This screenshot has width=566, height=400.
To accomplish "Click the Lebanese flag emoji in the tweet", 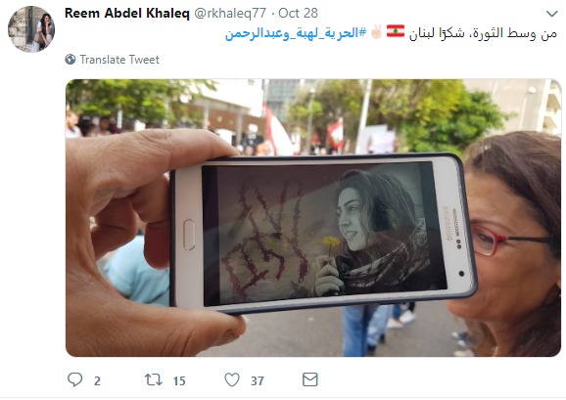I will click(x=396, y=31).
